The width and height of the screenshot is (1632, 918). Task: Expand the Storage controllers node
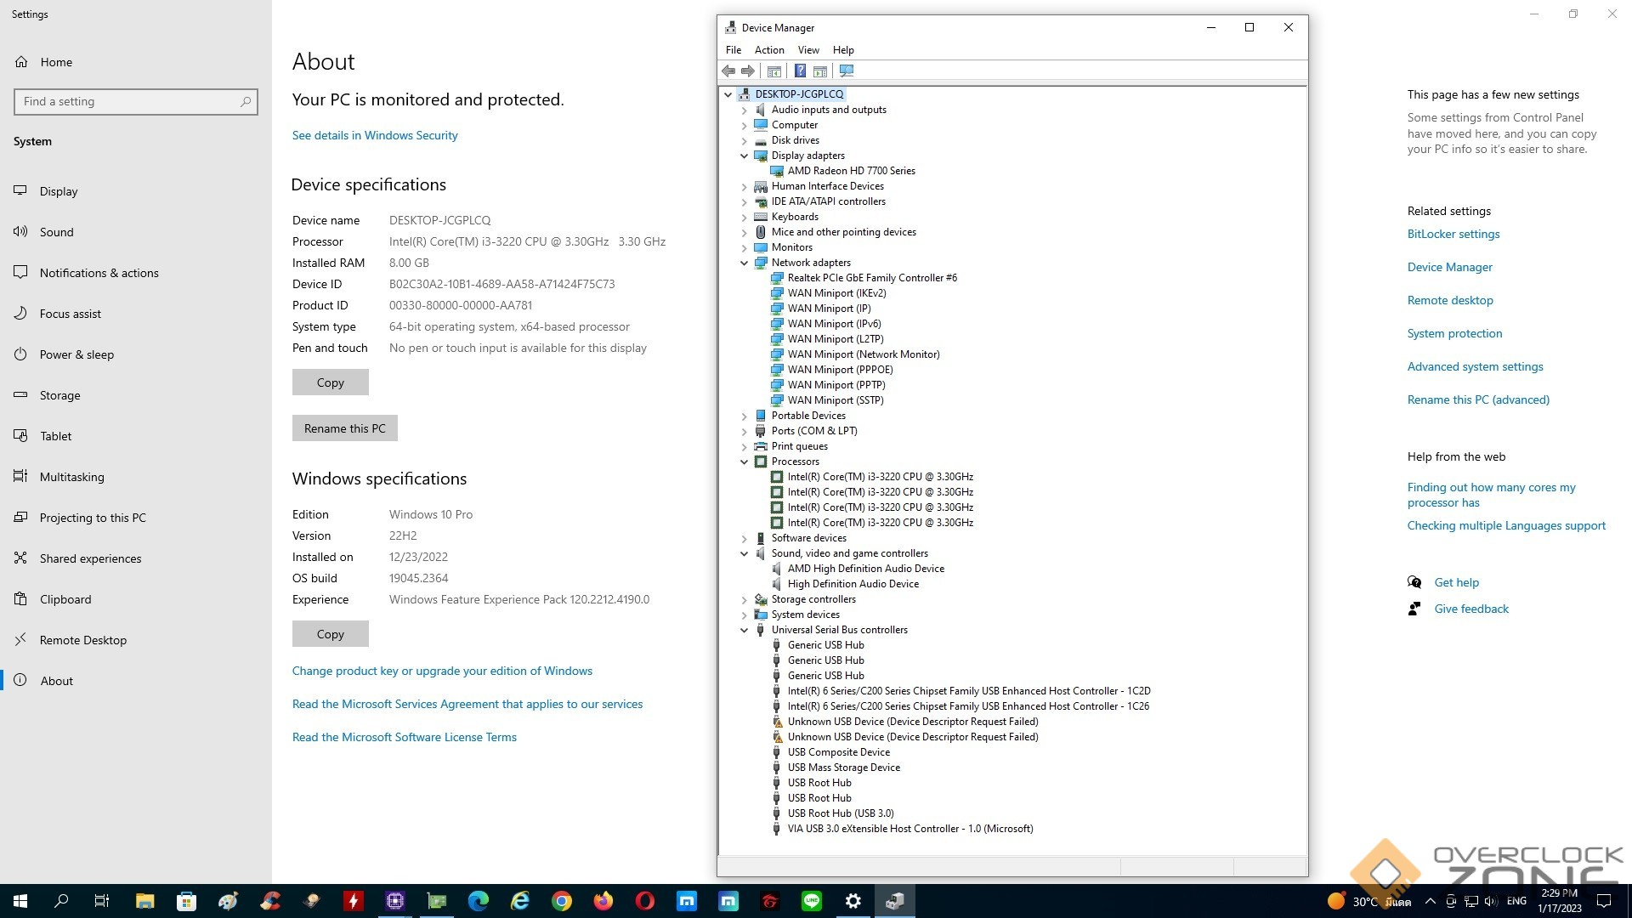click(745, 600)
